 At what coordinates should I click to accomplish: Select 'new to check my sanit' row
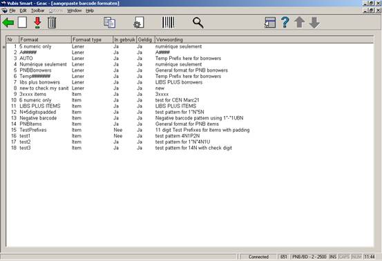click(190, 88)
